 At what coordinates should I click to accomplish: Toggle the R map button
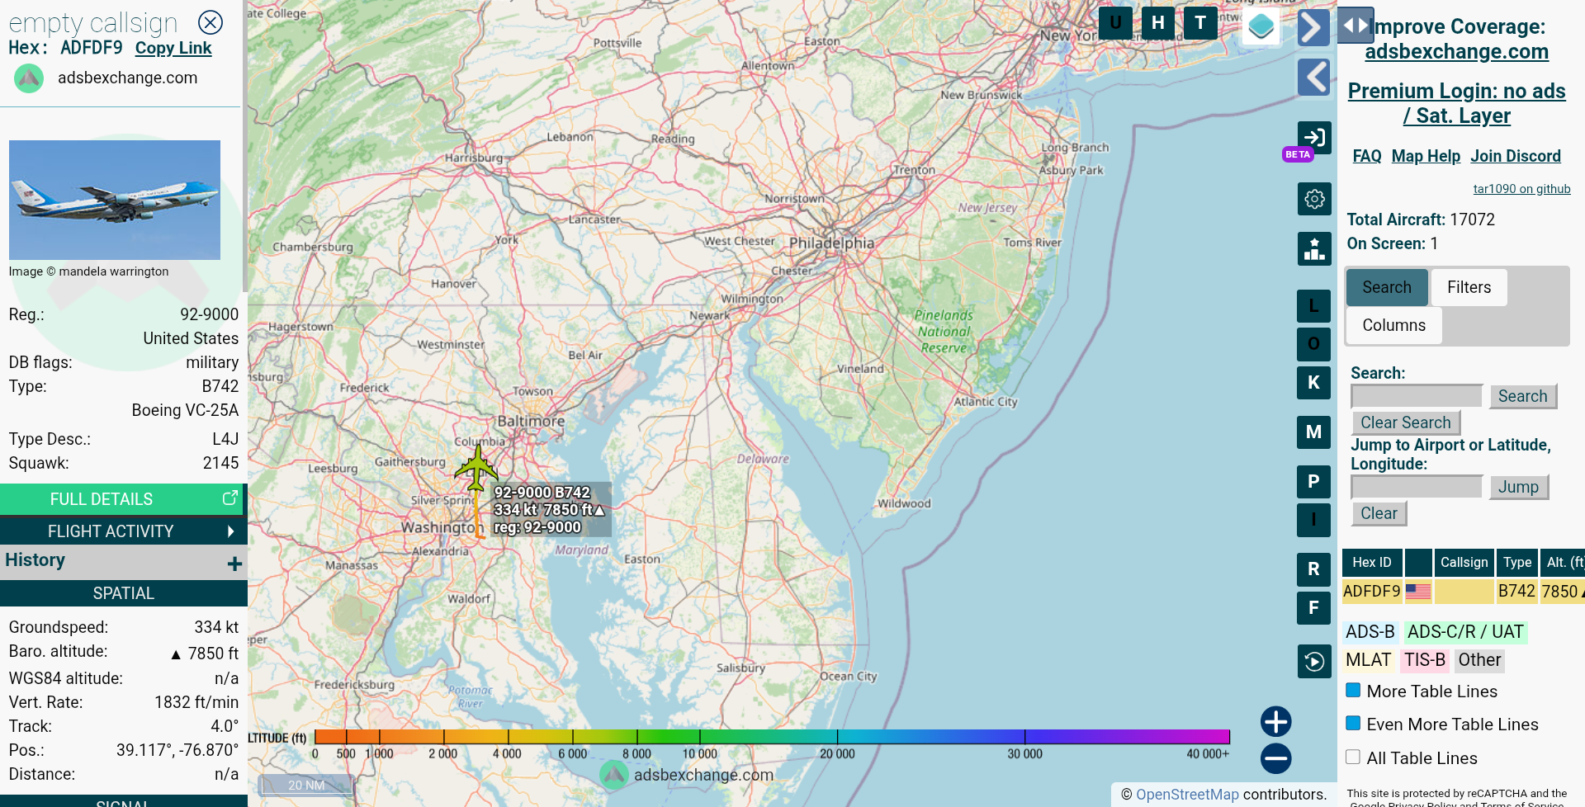coord(1313,569)
